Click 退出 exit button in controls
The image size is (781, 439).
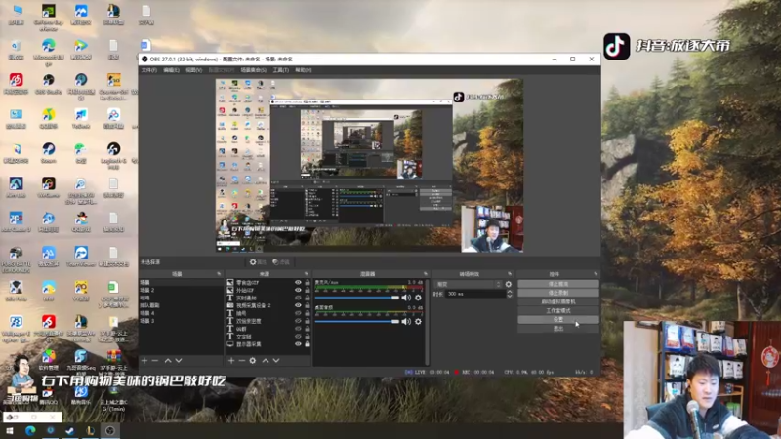coord(557,329)
